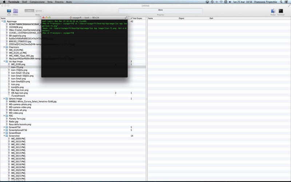Collapse the Appimage root folder

[x=2, y=21]
